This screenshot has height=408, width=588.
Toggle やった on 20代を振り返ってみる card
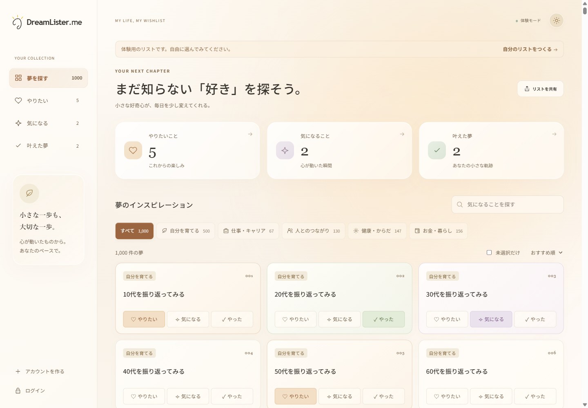383,319
